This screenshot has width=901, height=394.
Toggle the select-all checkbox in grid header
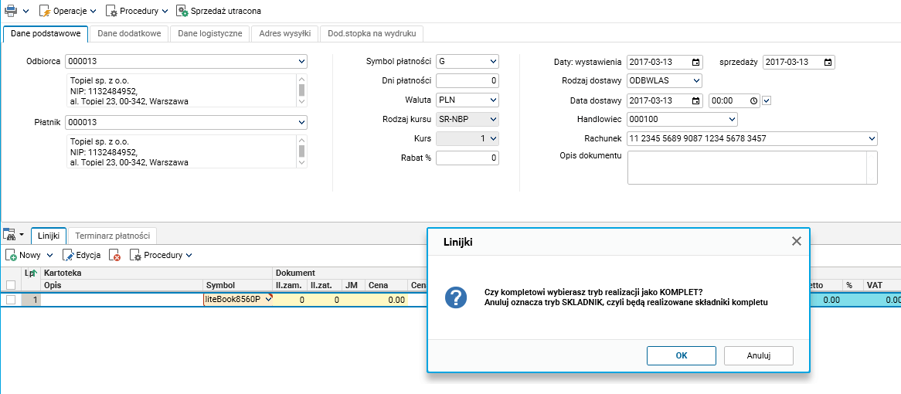(x=10, y=285)
